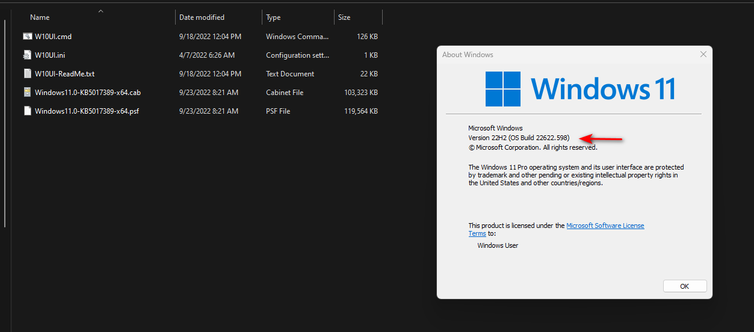The width and height of the screenshot is (754, 332).
Task: Select the KB5017389-x64.psf file icon
Action: [x=27, y=111]
